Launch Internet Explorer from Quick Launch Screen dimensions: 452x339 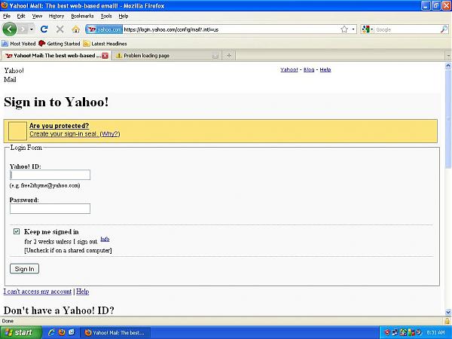coord(51,332)
